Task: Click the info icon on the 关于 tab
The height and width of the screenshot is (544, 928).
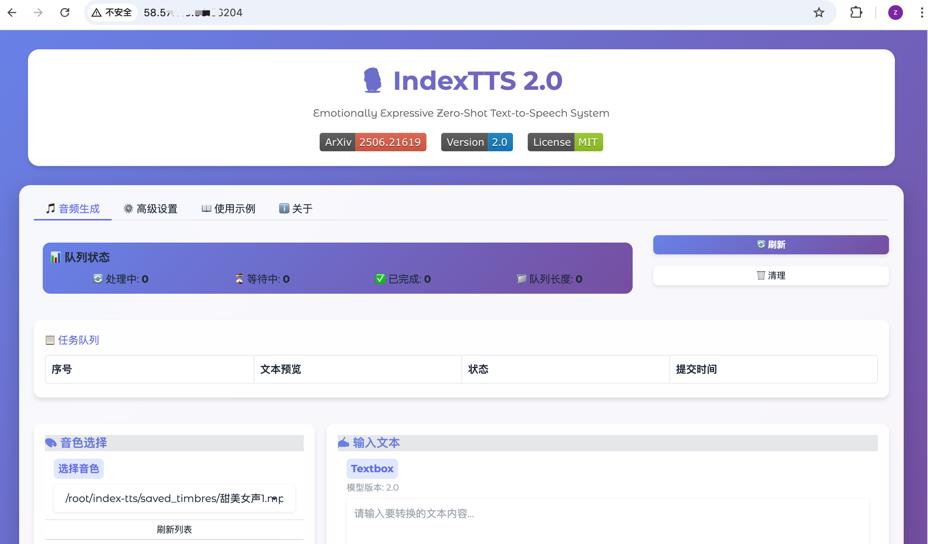Action: click(284, 208)
